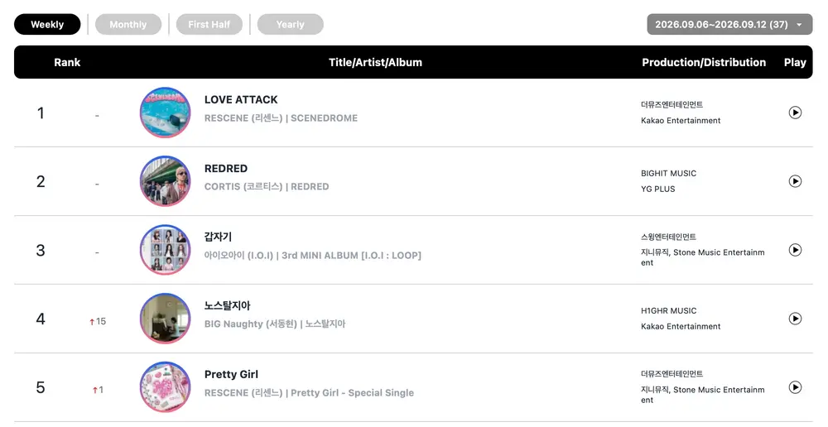Open the week range dropdown 2026.09.06~2026.09.12
This screenshot has height=427, width=828.
[729, 24]
